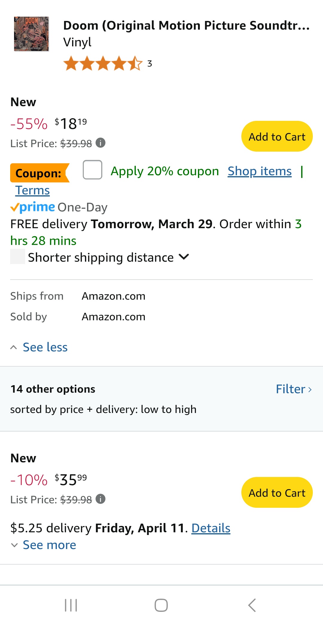Open Android recent apps navigation icon
Screen dimensions: 323x625
point(71,606)
